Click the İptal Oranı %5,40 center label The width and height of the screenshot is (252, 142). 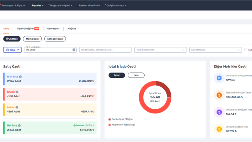[155, 97]
